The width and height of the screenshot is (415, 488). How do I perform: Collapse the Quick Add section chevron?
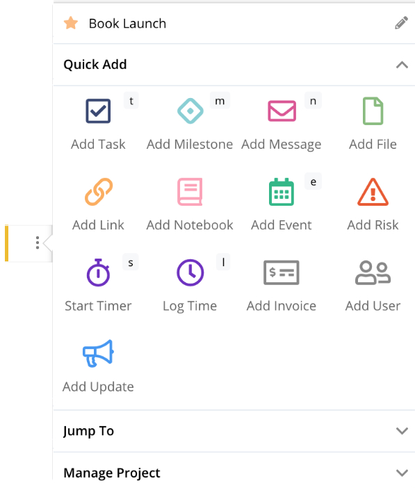[x=402, y=65]
